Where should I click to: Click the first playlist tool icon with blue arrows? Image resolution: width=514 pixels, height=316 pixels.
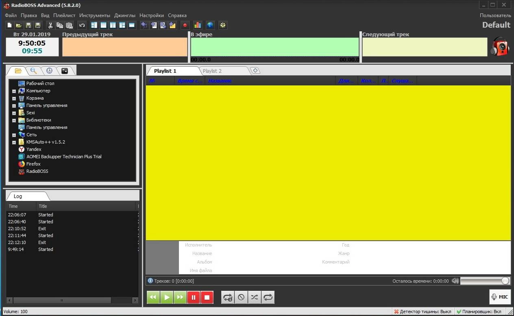coord(144,25)
